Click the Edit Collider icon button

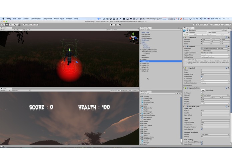pyautogui.click(x=203, y=91)
